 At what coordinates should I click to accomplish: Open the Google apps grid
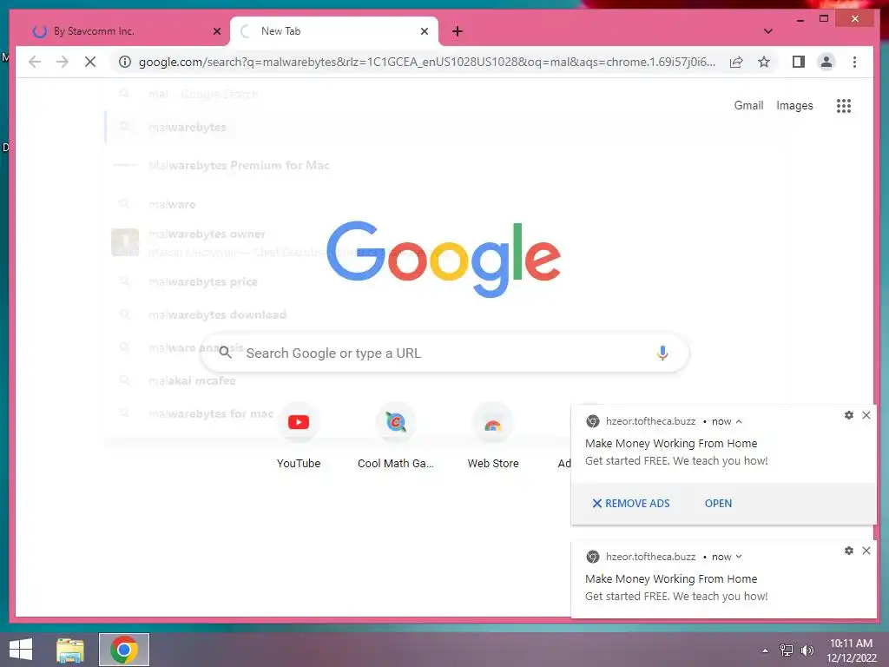(844, 105)
